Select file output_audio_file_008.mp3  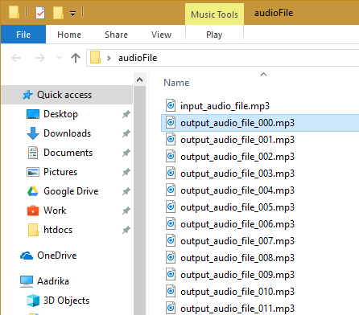pos(237,258)
